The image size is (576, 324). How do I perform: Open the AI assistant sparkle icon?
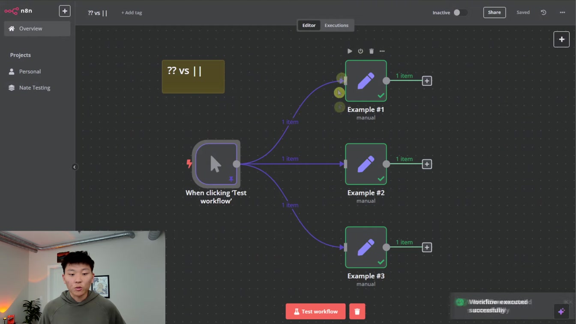pos(561,312)
